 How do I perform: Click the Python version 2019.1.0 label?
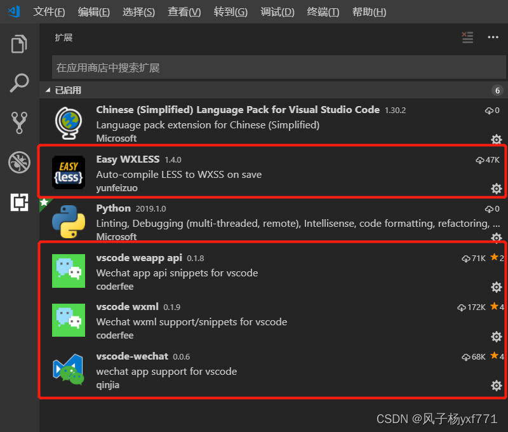tap(150, 209)
